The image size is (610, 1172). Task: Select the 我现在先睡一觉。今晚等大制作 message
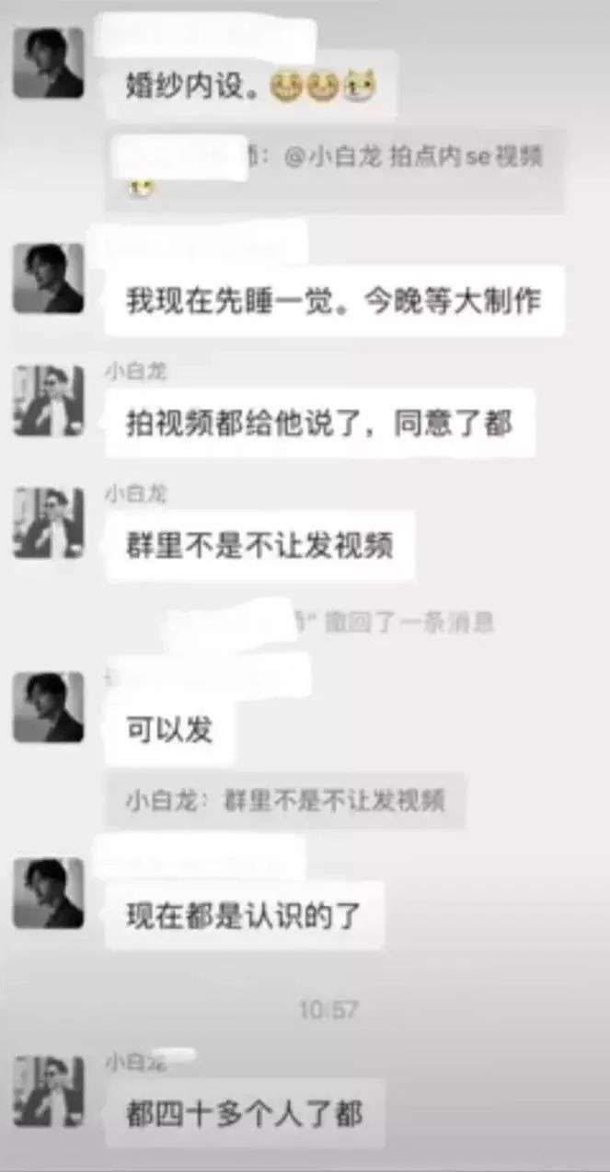click(x=334, y=301)
